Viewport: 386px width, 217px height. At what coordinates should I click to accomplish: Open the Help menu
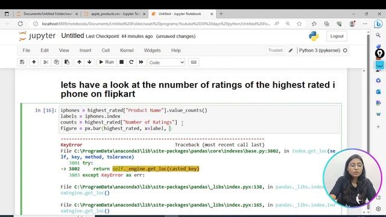tap(176, 51)
